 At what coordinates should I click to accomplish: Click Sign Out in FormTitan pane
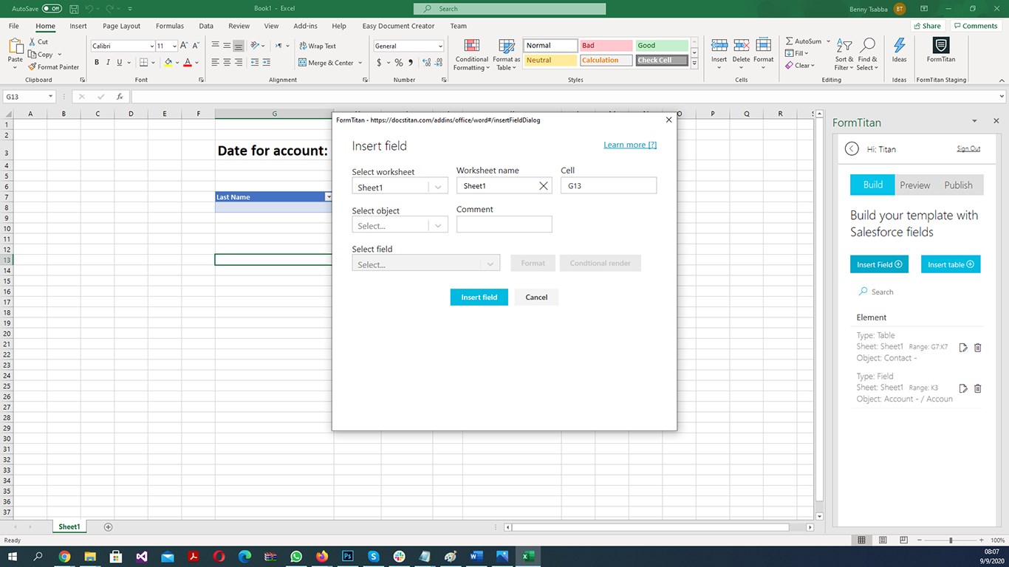968,148
